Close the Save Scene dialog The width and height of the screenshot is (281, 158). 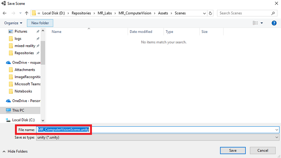tap(277, 3)
